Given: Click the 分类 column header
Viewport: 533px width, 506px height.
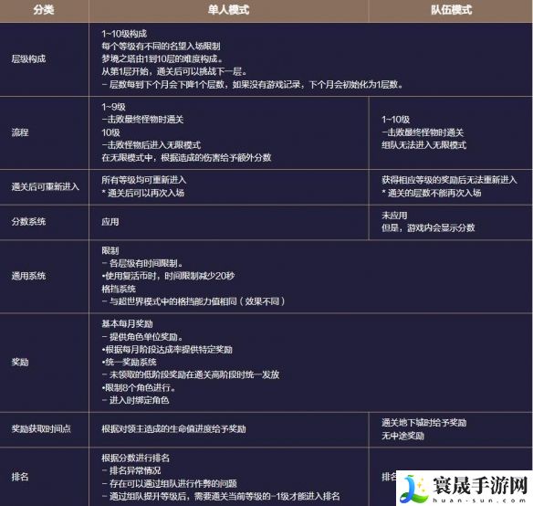Looking at the screenshot, I should coord(44,10).
